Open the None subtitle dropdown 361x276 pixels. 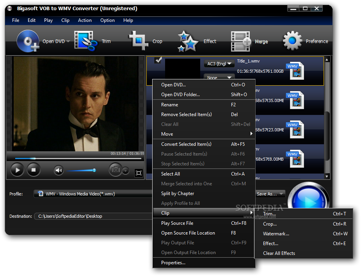coord(219,77)
